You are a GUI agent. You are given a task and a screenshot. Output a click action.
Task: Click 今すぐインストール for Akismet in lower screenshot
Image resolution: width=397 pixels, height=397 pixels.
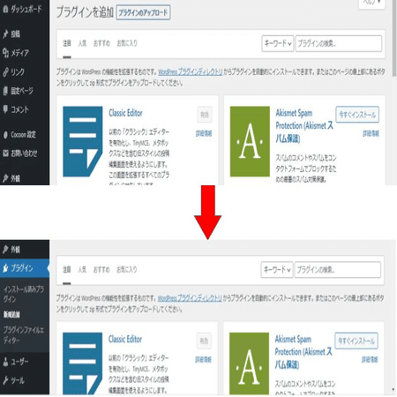[x=356, y=341]
